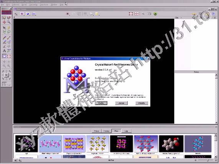The height and width of the screenshot is (164, 219).
Task: Switch to the Log tab
Action: pyautogui.click(x=126, y=131)
